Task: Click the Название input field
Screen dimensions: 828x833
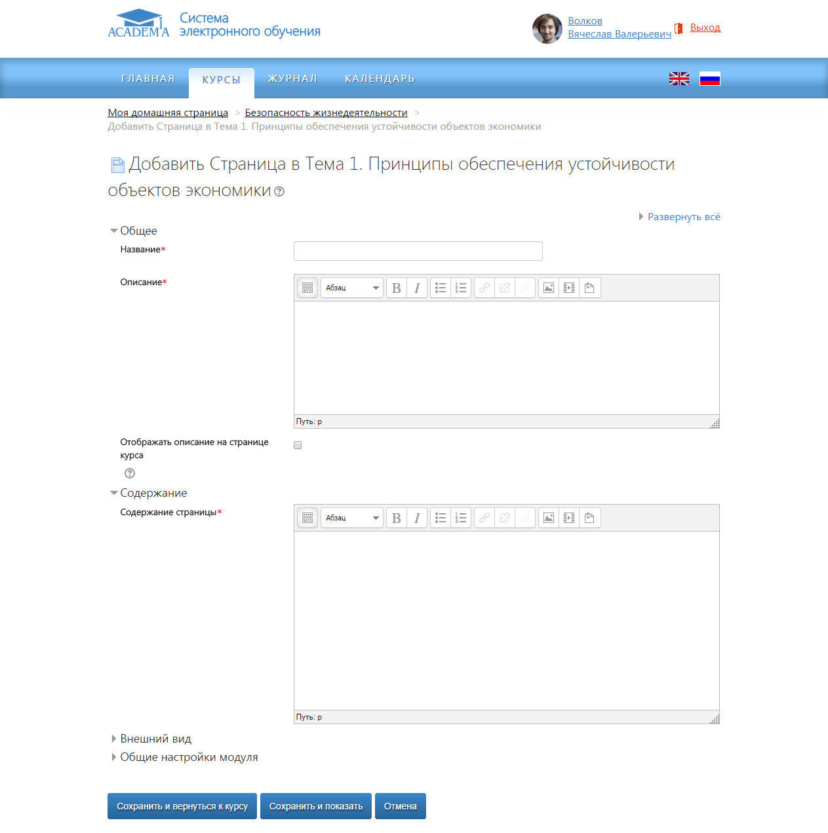Action: (418, 251)
